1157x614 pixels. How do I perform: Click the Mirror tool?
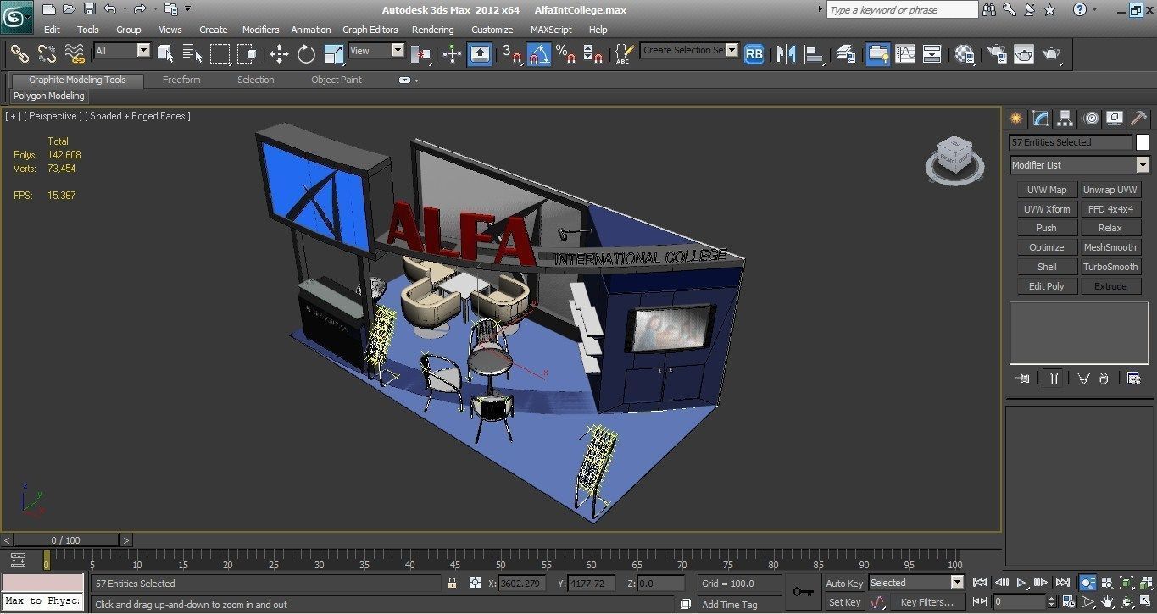pyautogui.click(x=787, y=54)
